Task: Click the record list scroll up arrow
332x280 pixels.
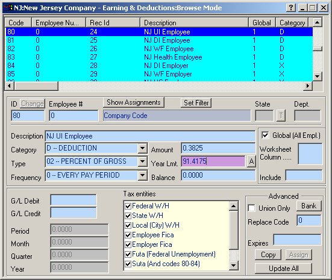Action: click(x=317, y=22)
